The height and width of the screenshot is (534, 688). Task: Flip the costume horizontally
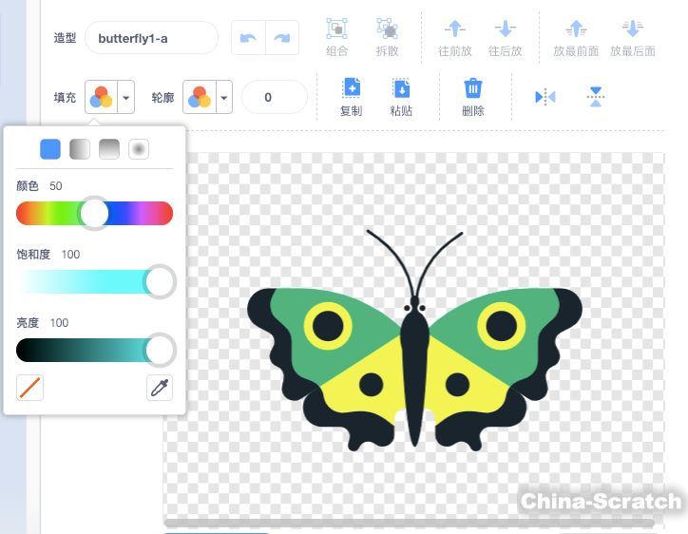pos(545,97)
